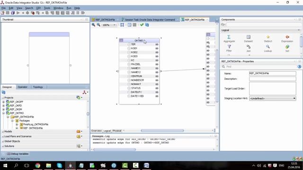Expand the REF_OKOPF project node
Viewport: 303px width, 170px height.
3,102
